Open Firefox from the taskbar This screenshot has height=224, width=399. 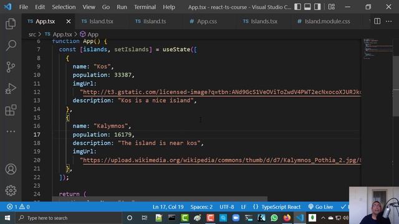coord(287,218)
